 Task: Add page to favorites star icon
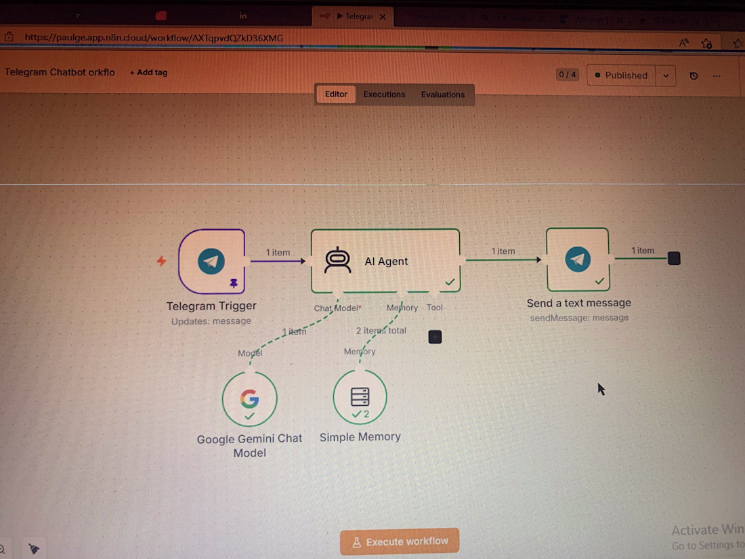point(706,44)
